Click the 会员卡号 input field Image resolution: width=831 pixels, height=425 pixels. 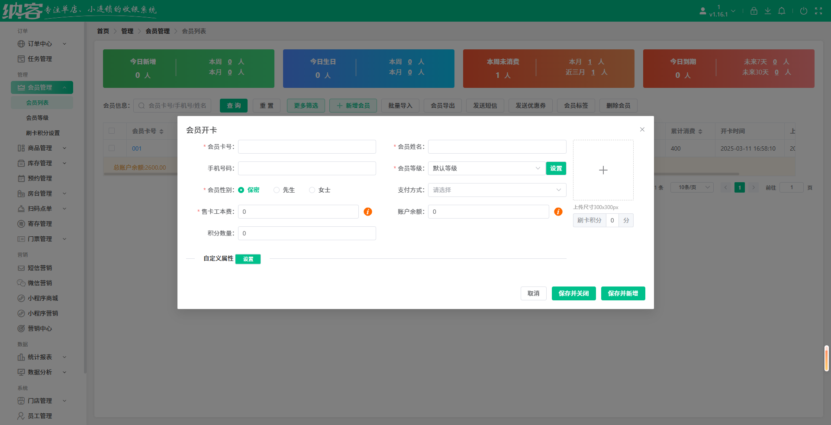coord(306,147)
